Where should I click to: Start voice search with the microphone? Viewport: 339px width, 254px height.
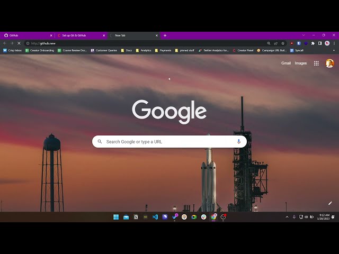(239, 142)
